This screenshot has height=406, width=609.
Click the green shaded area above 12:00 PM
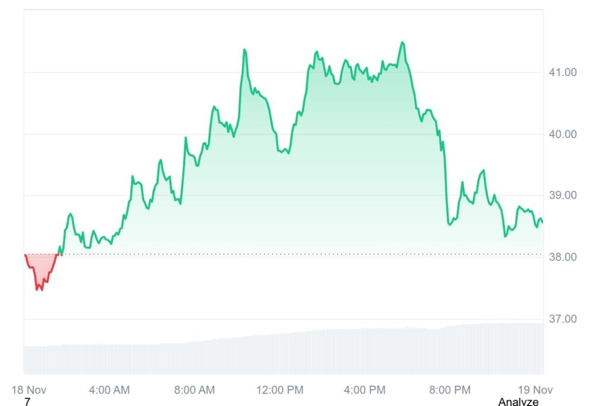(x=280, y=202)
